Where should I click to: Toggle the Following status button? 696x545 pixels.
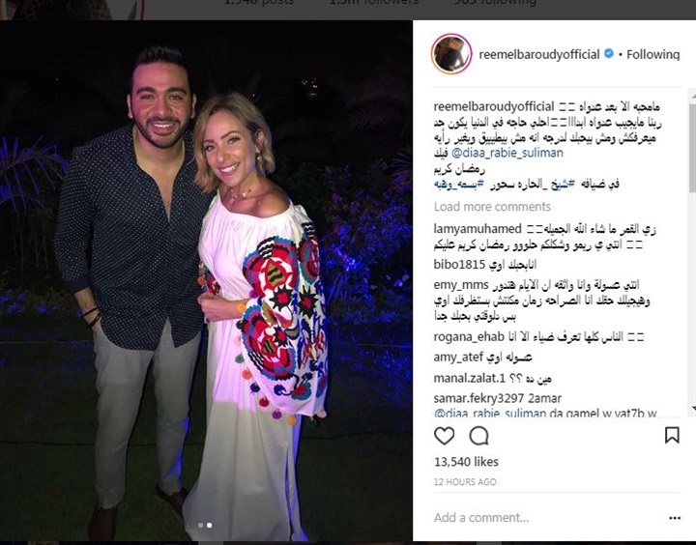(x=652, y=54)
